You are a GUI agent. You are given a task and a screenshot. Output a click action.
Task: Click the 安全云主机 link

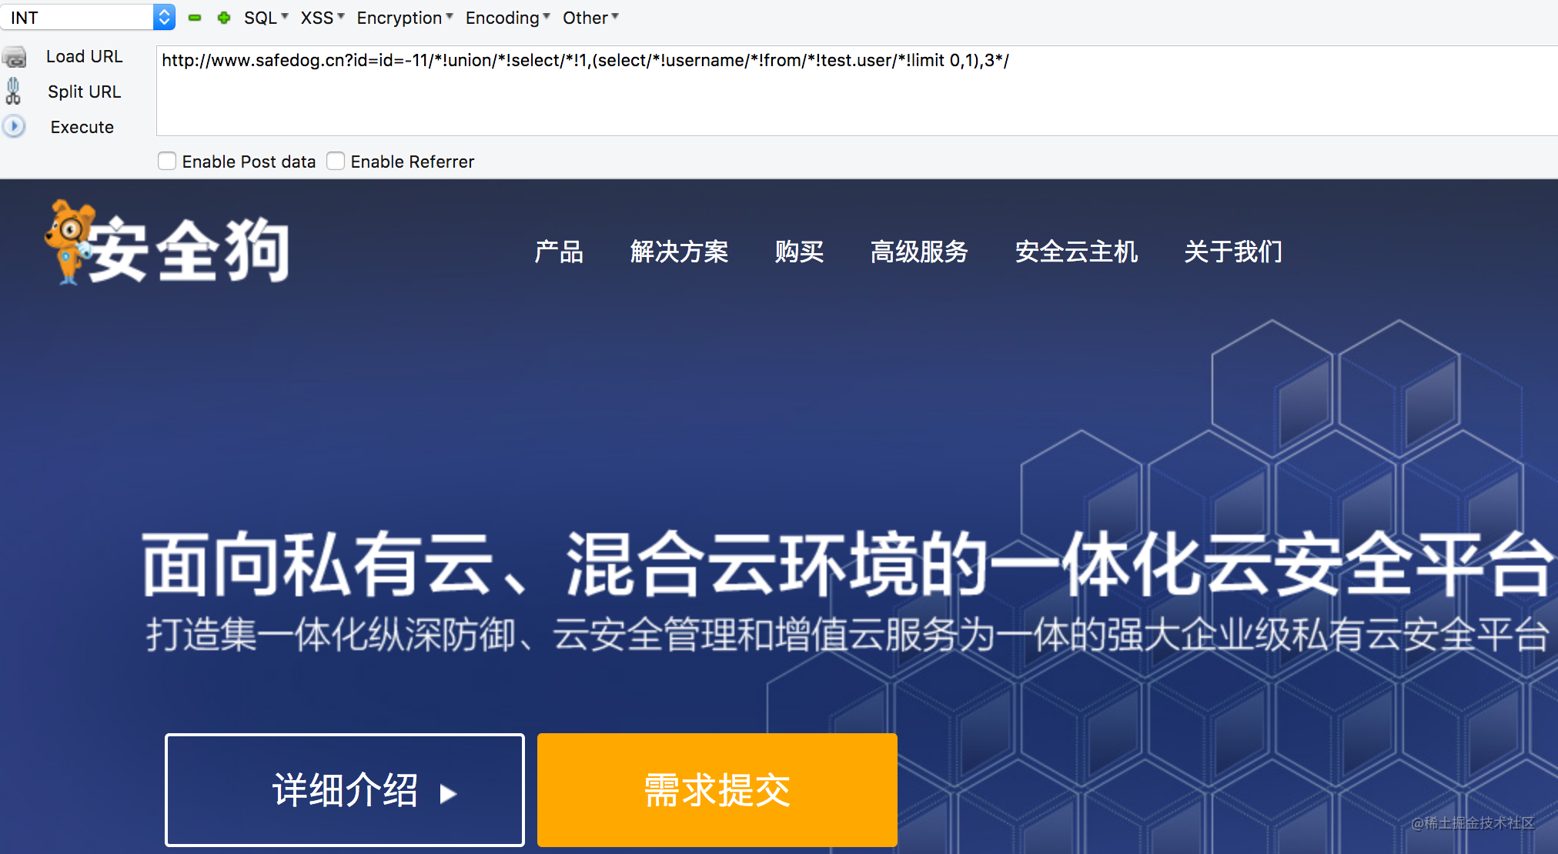(x=1076, y=252)
